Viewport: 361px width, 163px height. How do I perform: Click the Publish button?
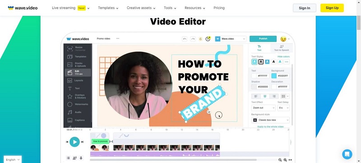(x=263, y=39)
